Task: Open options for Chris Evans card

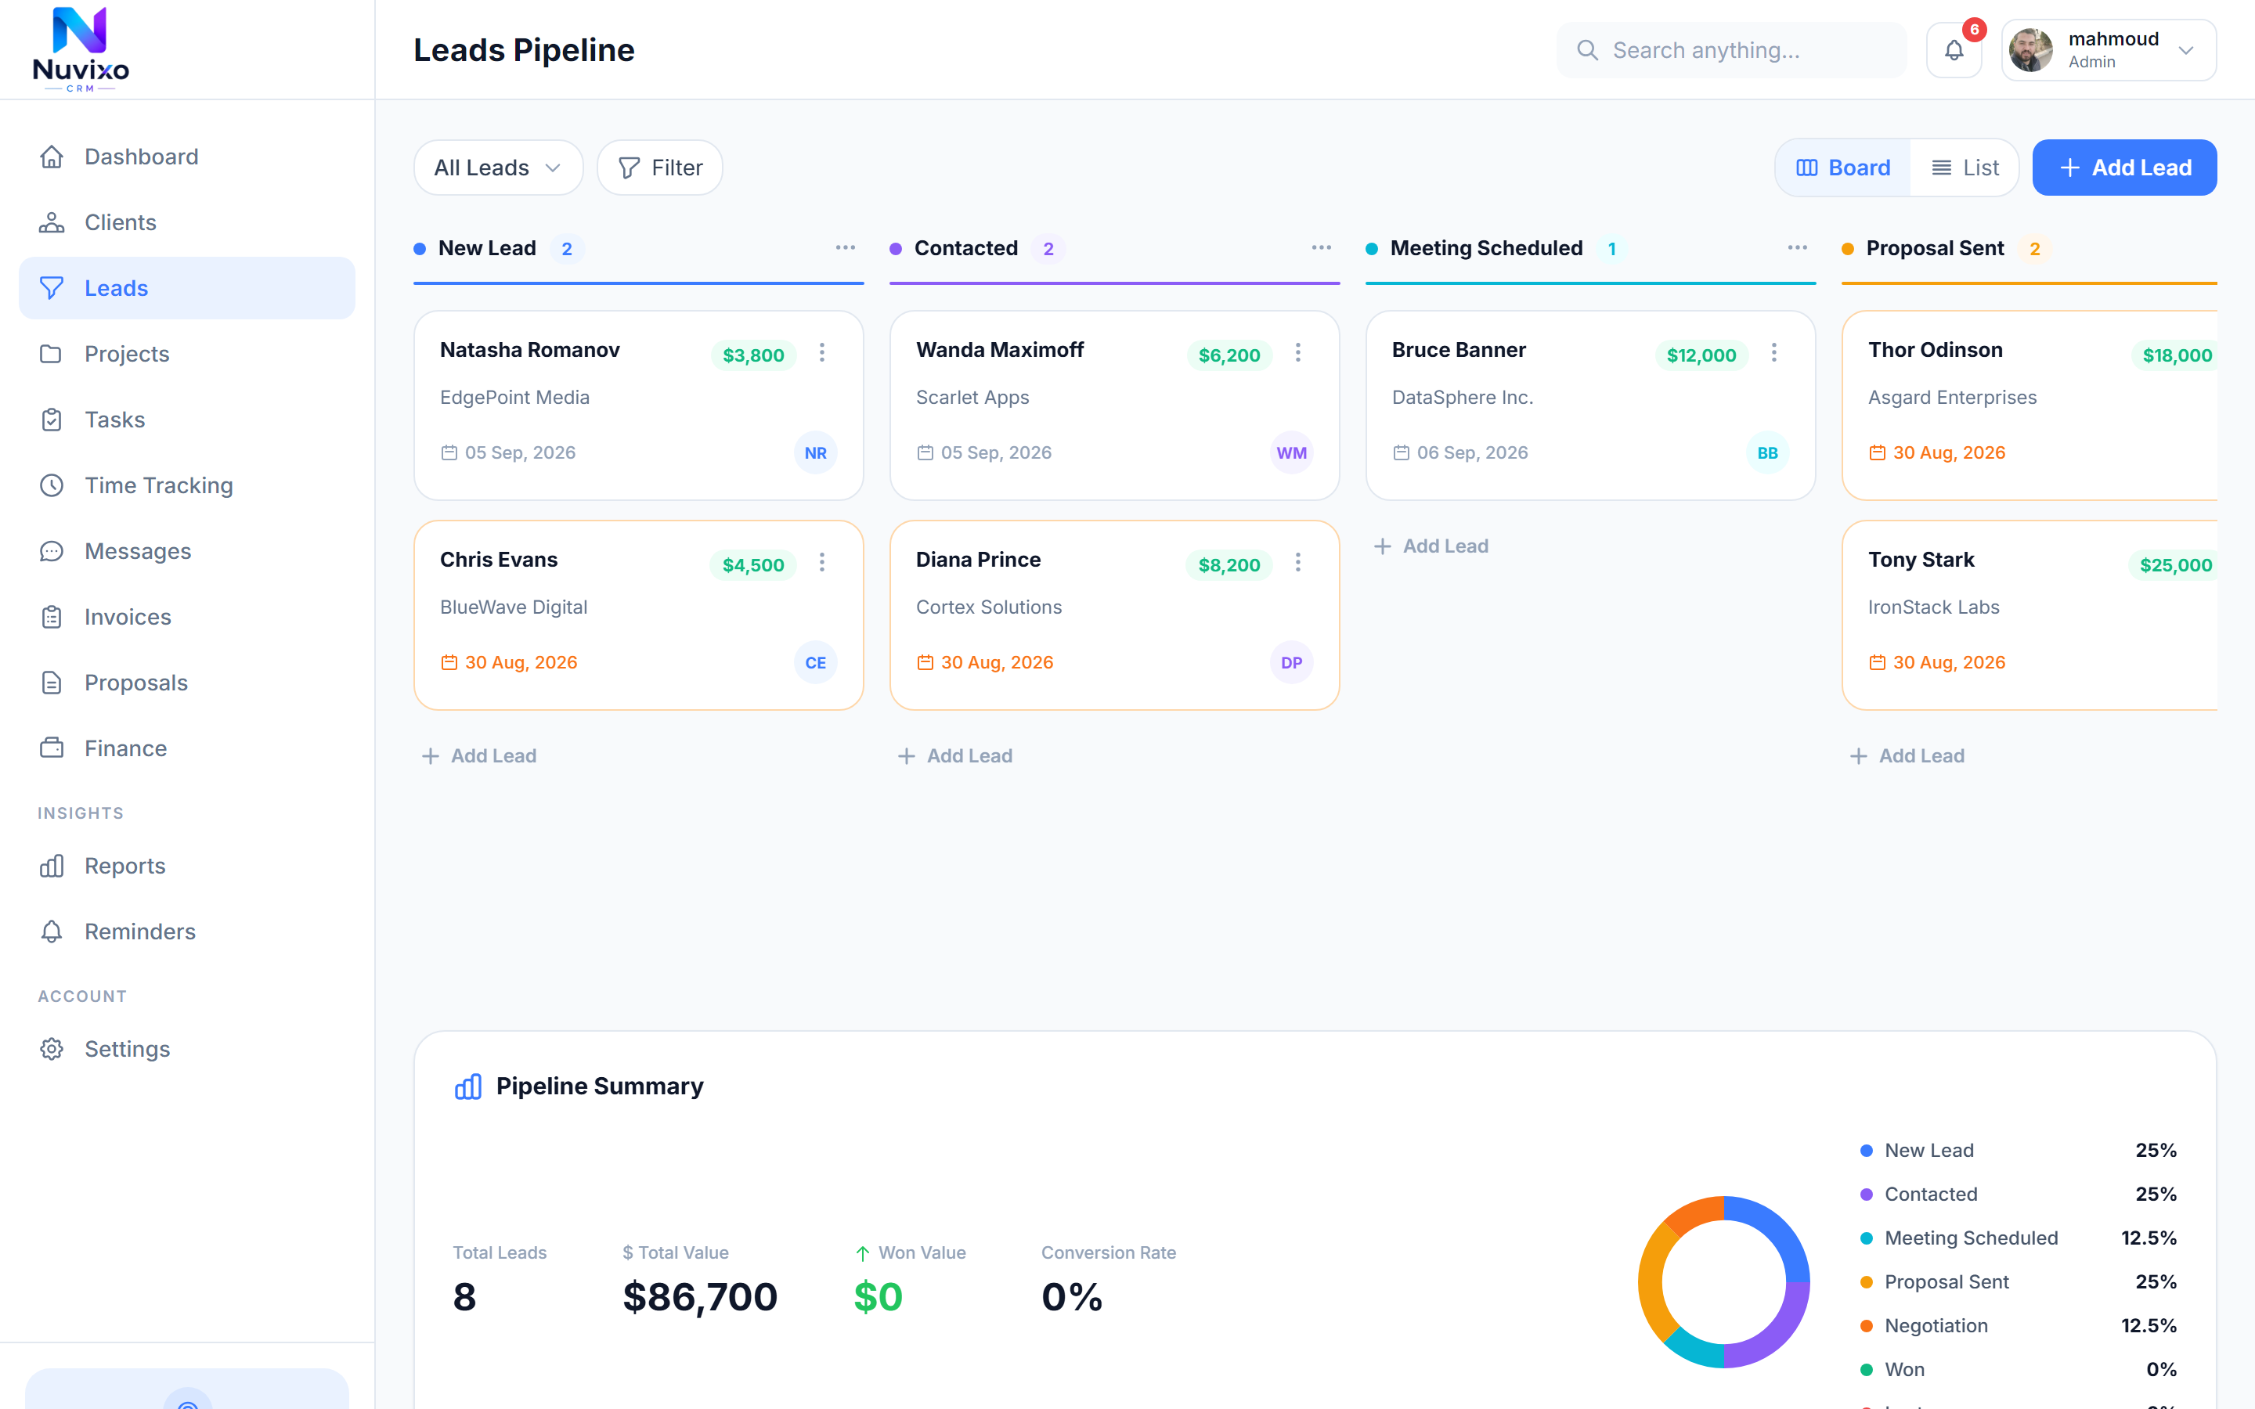Action: coord(822,562)
